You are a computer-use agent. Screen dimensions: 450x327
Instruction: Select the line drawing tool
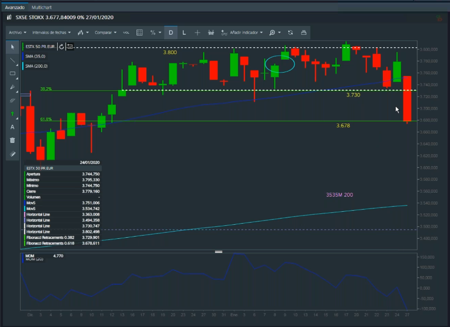(12, 60)
